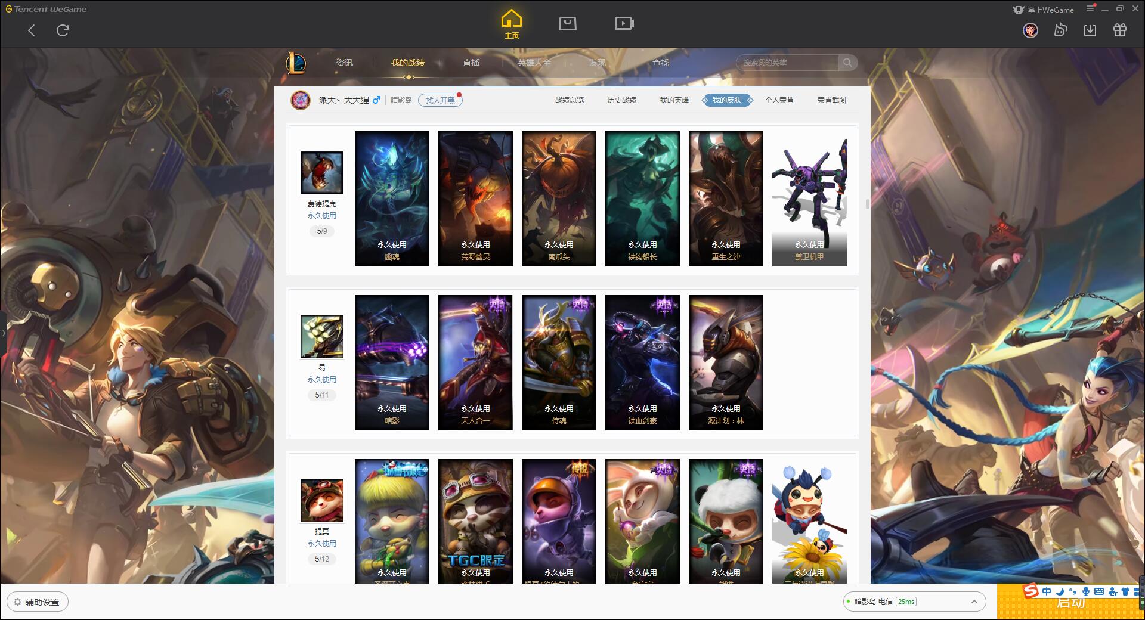Viewport: 1145px width, 620px height.
Task: Toggle the Sogou moon half-width mode
Action: 1060,591
